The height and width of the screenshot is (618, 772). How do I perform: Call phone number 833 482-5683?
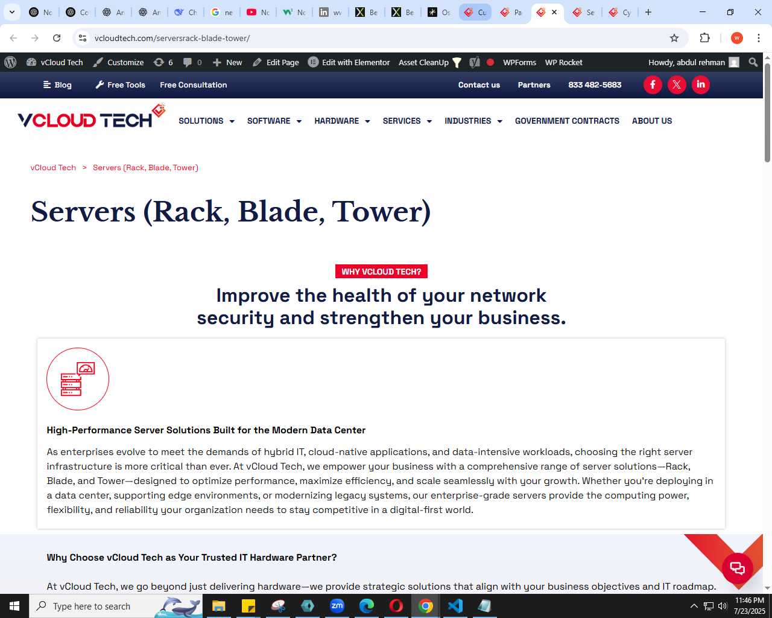[595, 84]
